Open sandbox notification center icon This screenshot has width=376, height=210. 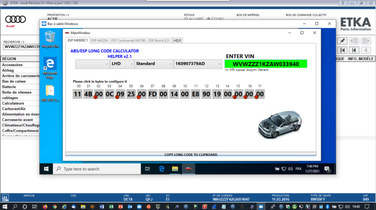click(327, 169)
